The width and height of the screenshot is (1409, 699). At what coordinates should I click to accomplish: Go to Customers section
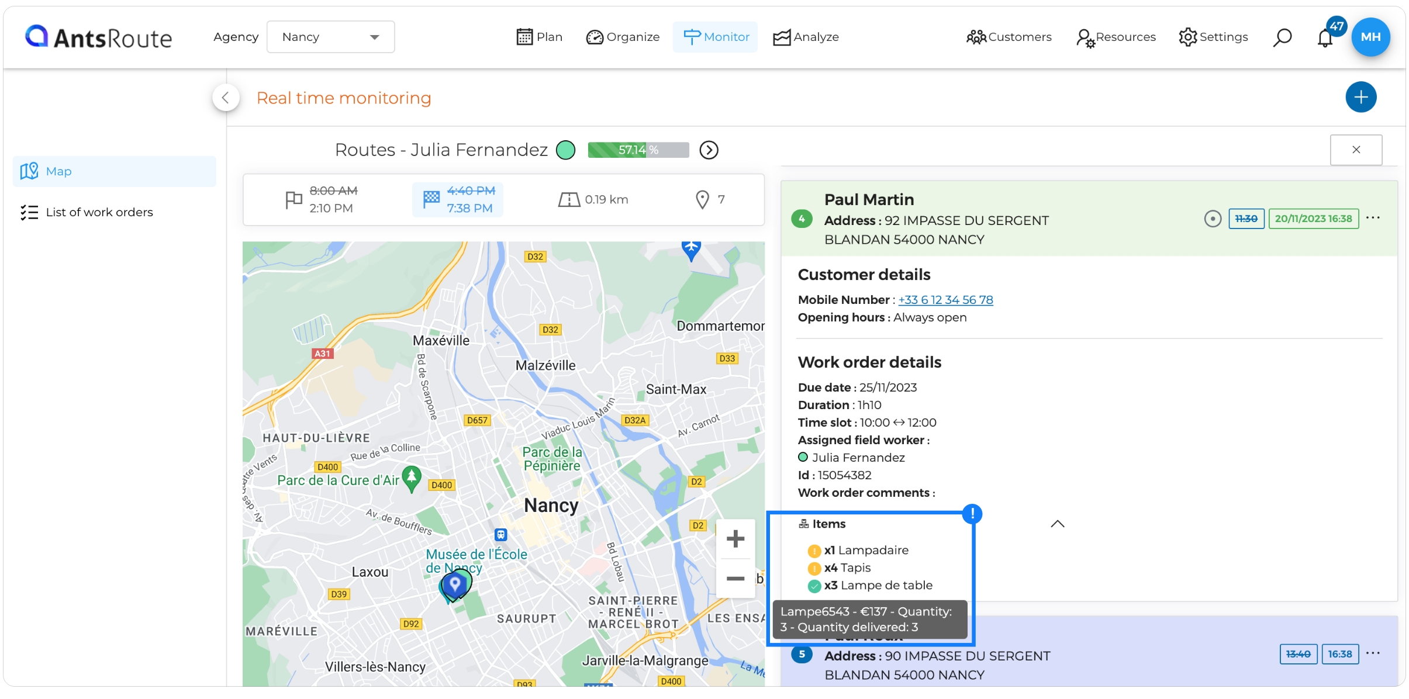(1009, 37)
